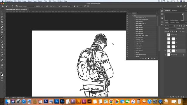
Task: Select the Brush tool in the toolbar
Action: pyautogui.click(x=2, y=37)
